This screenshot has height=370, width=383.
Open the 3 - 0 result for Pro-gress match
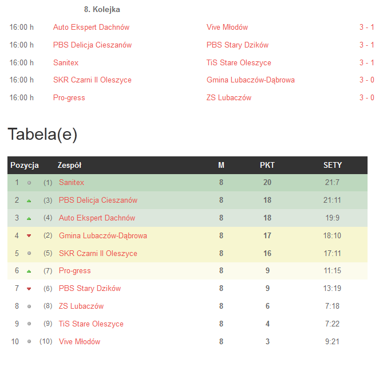click(x=366, y=98)
